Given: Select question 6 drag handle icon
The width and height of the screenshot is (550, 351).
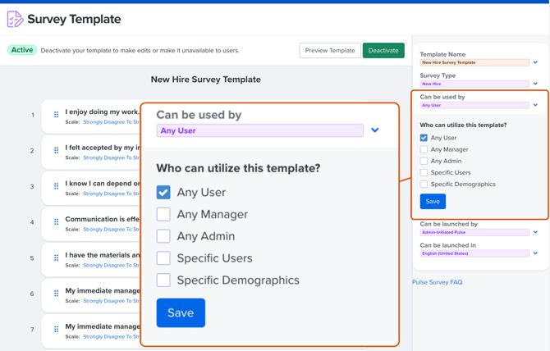Looking at the screenshot, I should 57,294.
